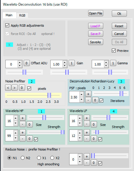Toggle the Preview checkbox
Image resolution: width=134 pixels, height=171 pixels.
pos(114,51)
